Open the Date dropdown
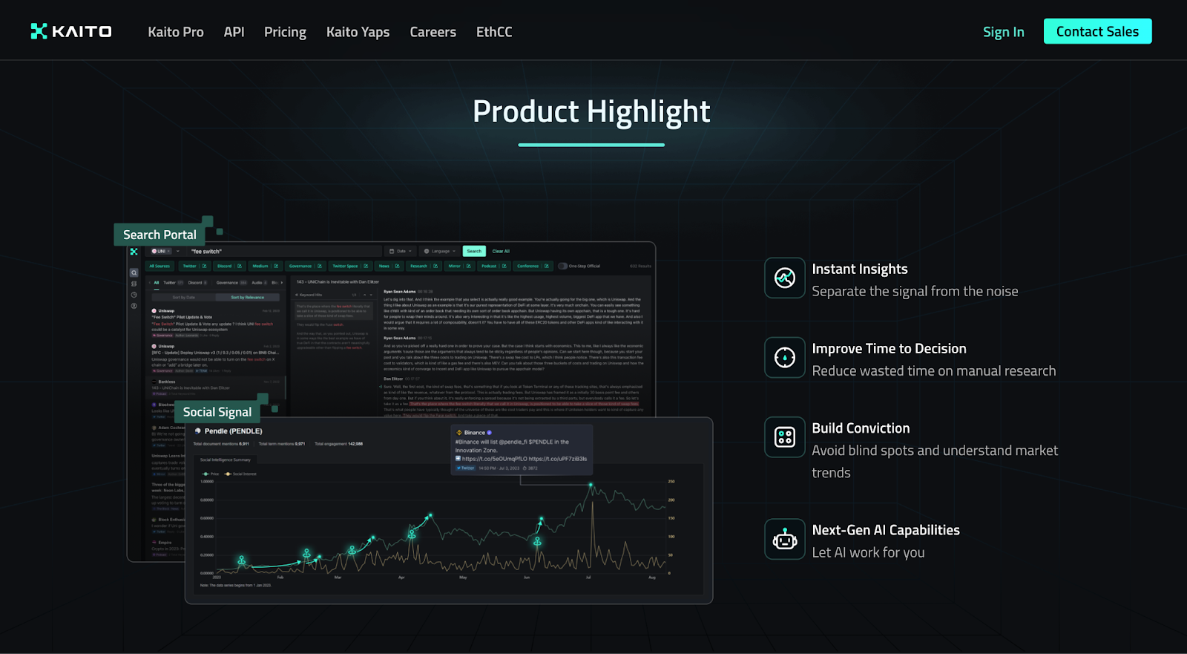 [x=401, y=251]
